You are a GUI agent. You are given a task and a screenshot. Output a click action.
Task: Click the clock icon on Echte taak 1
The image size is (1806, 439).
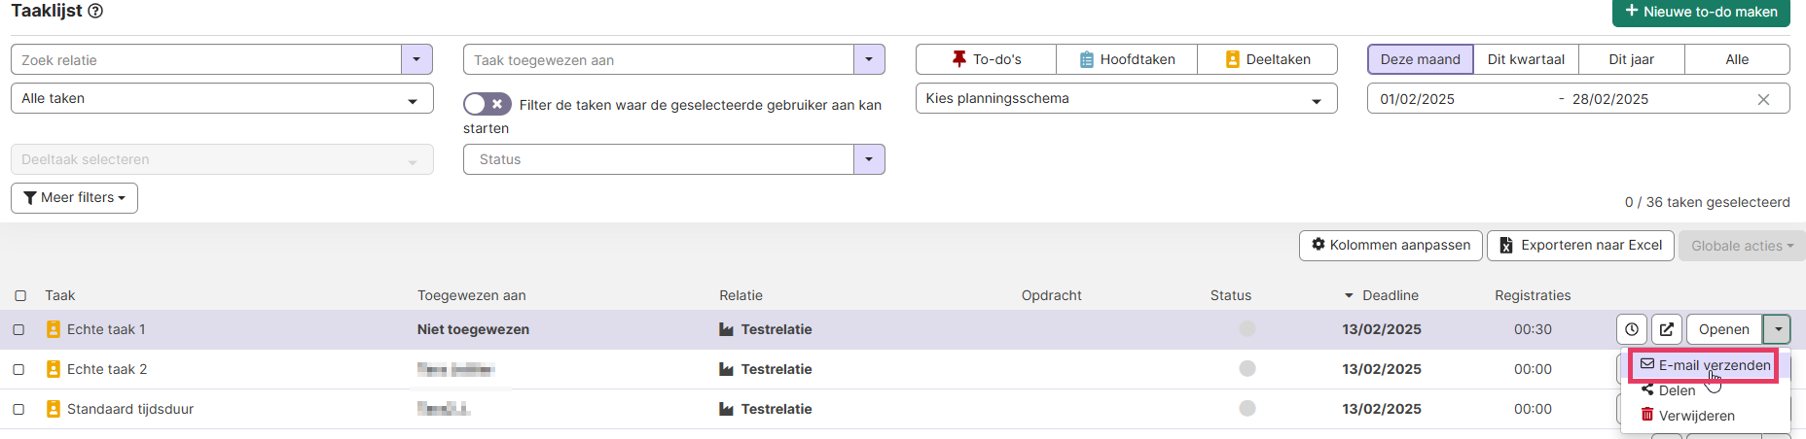tap(1632, 329)
